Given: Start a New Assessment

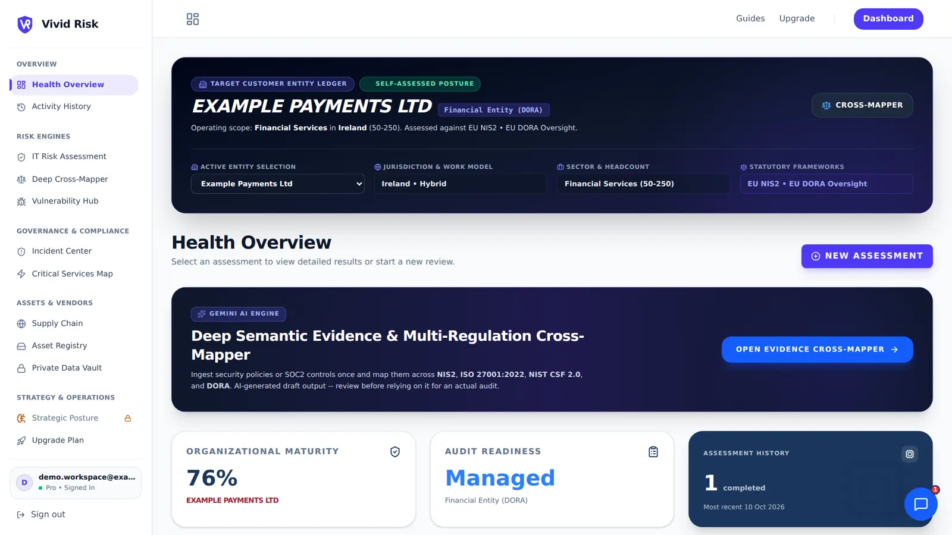Looking at the screenshot, I should [x=867, y=256].
